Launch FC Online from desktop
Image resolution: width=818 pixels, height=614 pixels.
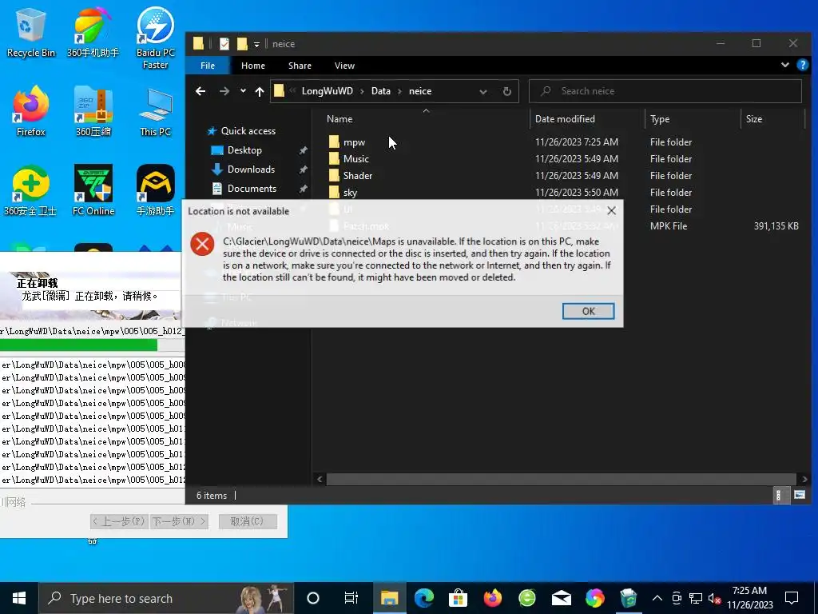click(x=93, y=191)
